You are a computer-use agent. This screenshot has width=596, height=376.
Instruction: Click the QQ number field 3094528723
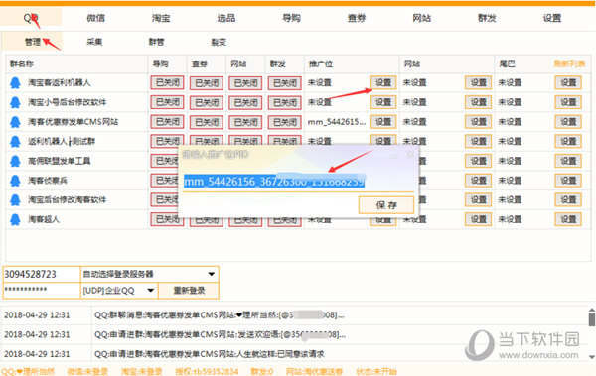coord(42,274)
